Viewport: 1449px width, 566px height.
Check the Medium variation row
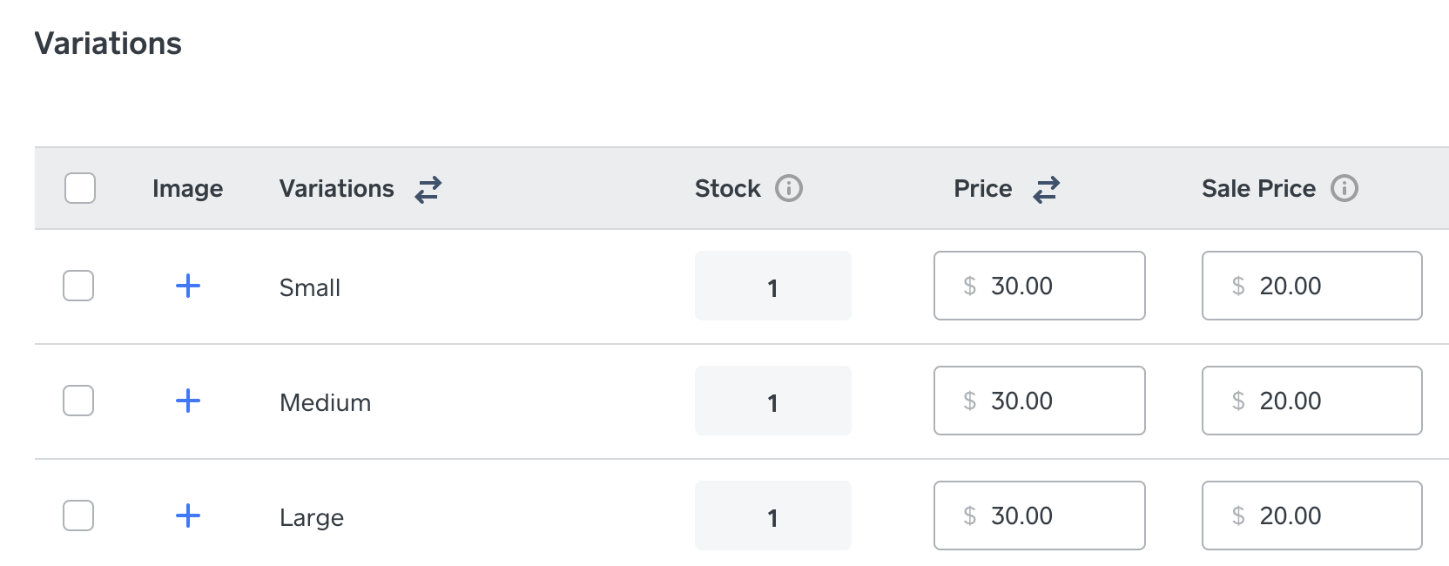pyautogui.click(x=78, y=401)
